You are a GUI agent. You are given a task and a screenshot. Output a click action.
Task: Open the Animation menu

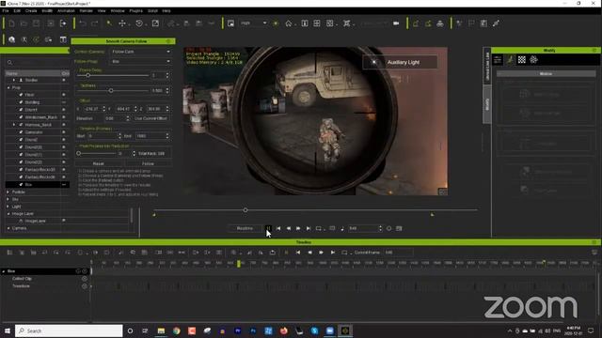[x=66, y=10]
